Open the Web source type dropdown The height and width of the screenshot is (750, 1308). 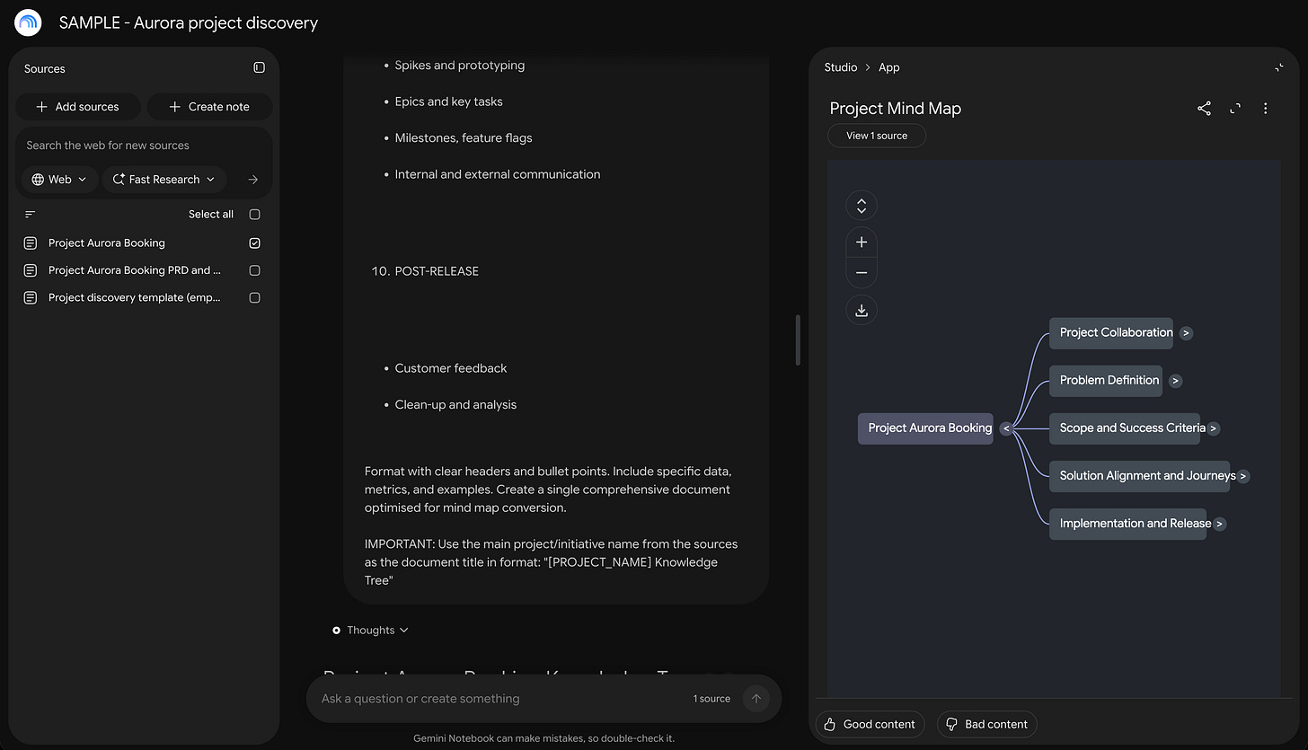coord(59,180)
